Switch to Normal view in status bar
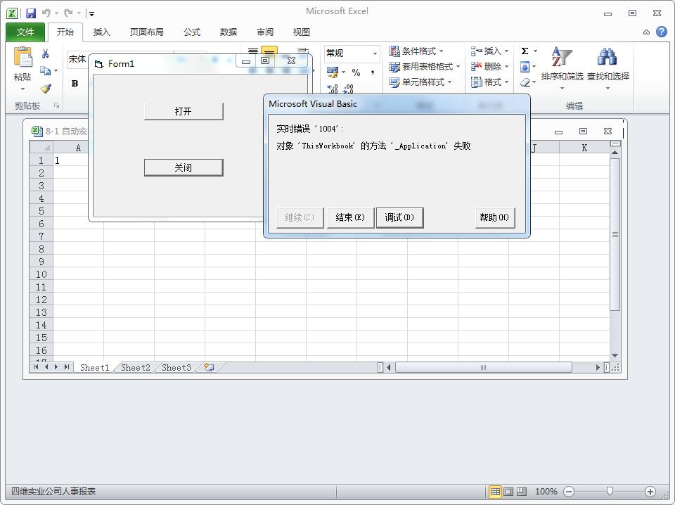Screen dimensions: 675x505 495,492
